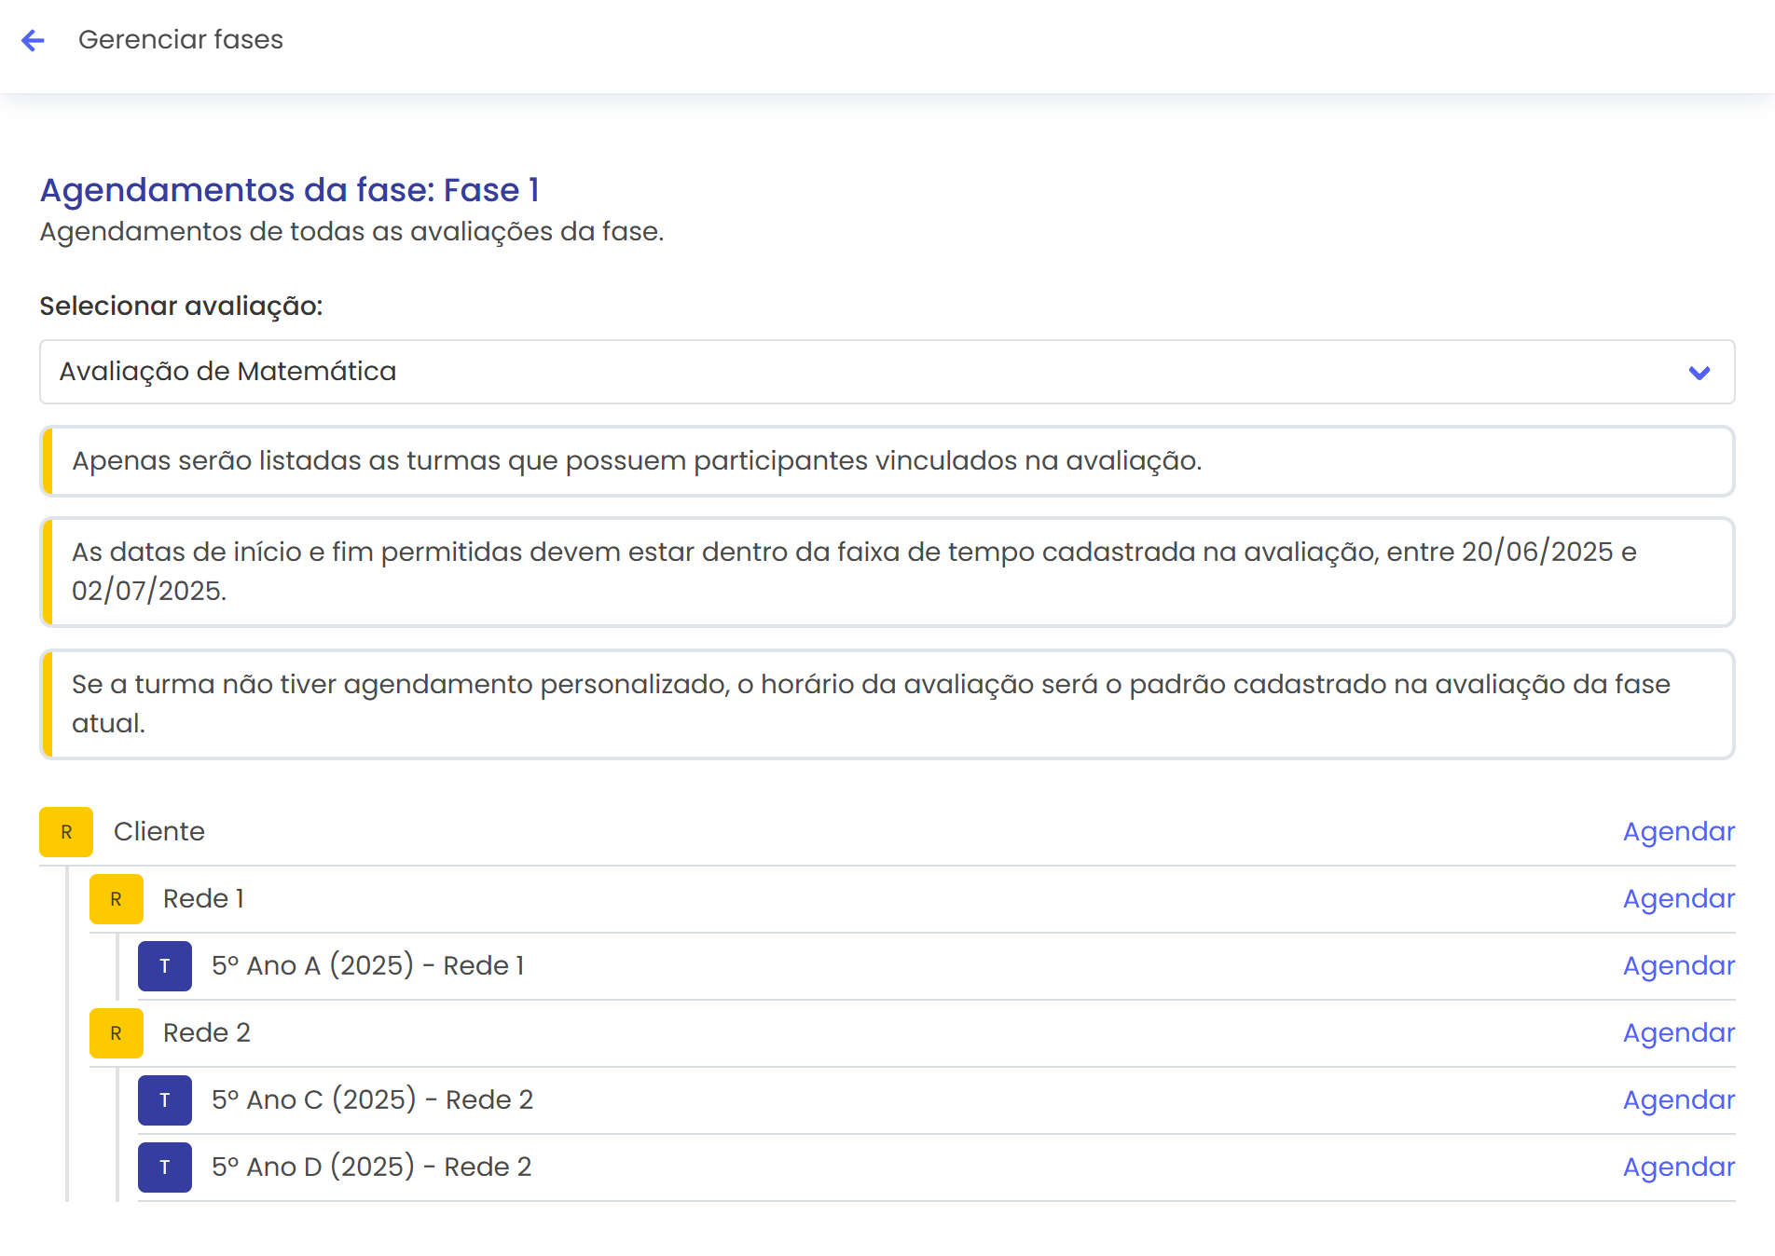Viewport: 1775px width, 1256px height.
Task: Click the notice about agendamento personalizado
Action: click(887, 703)
